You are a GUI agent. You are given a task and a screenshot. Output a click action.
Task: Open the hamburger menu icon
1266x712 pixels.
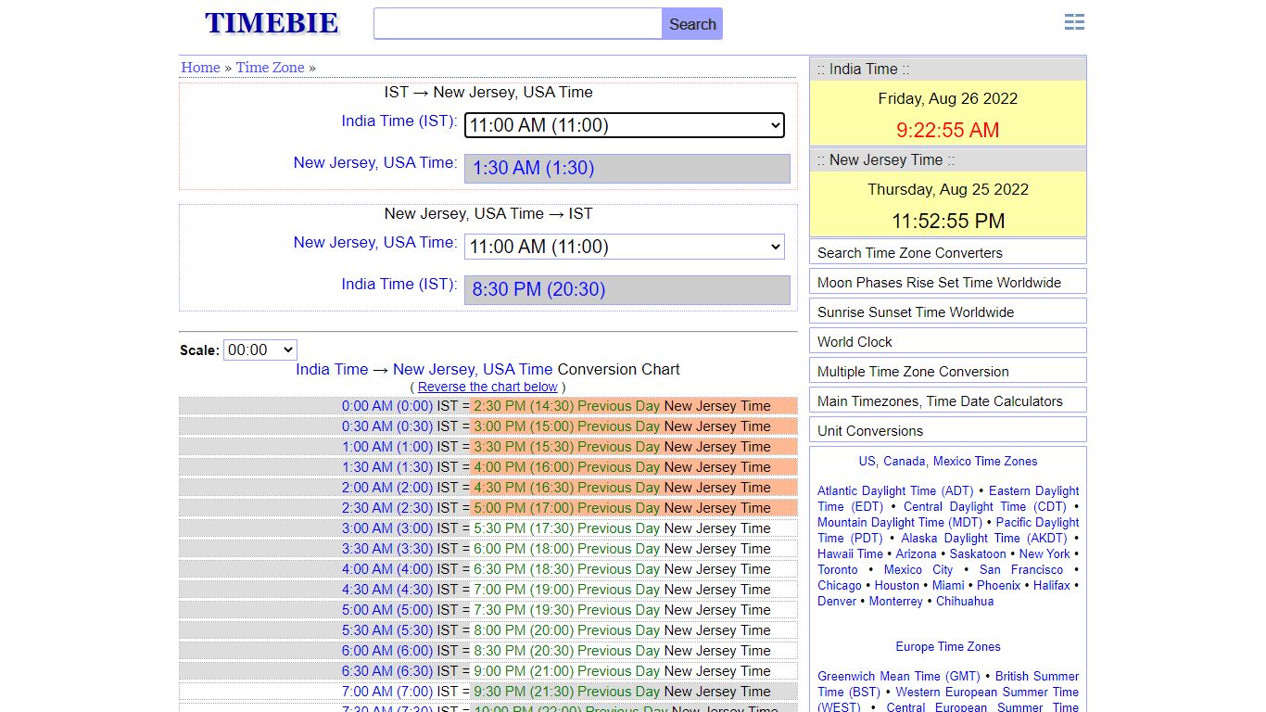click(x=1074, y=22)
